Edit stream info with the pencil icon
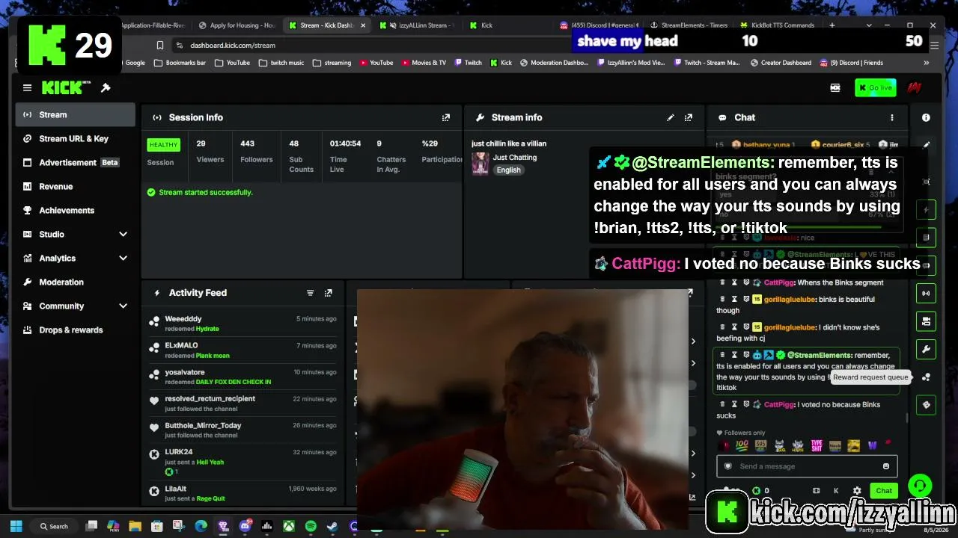Image resolution: width=958 pixels, height=538 pixels. [x=670, y=117]
